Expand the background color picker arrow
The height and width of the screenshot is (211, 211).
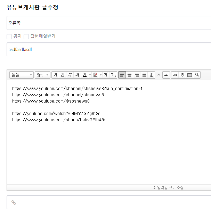pos(100,75)
